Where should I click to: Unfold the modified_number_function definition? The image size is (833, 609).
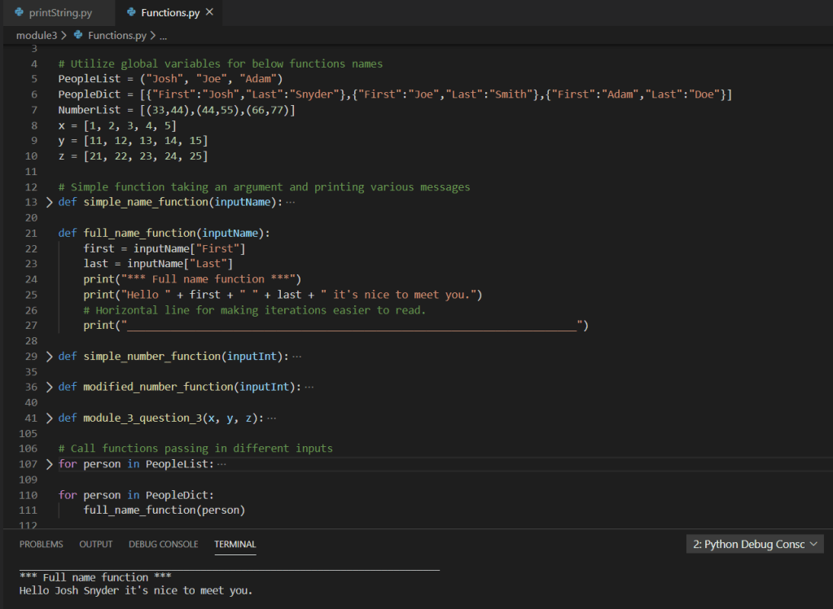[x=49, y=387]
